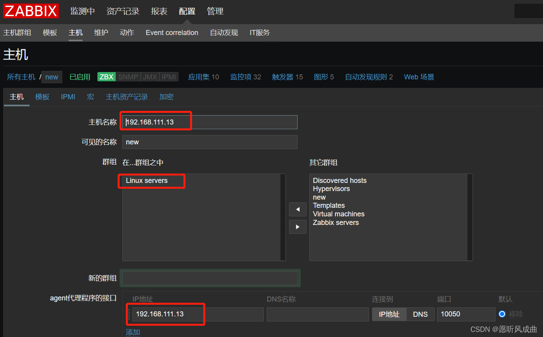Open 触发器 15 link
The width and height of the screenshot is (543, 337).
coord(287,77)
